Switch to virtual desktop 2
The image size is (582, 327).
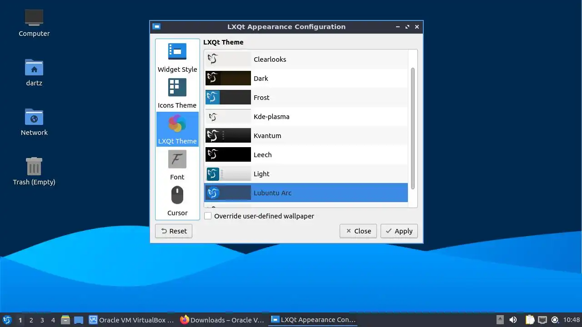point(31,320)
